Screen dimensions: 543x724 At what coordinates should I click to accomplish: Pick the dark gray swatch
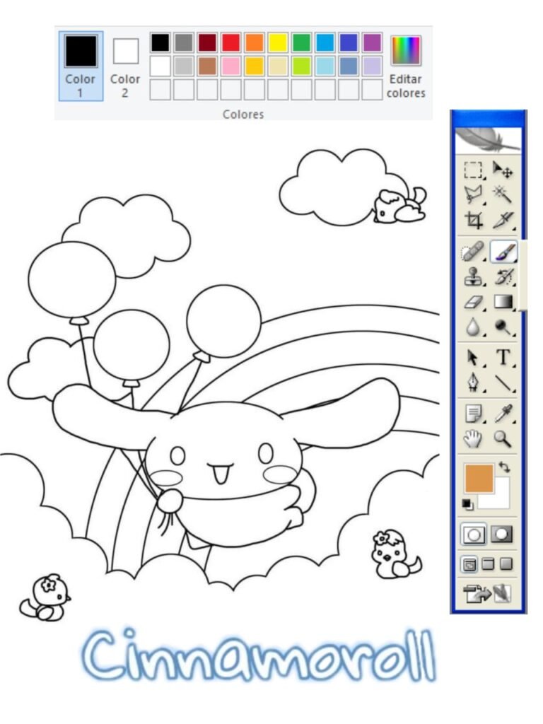pyautogui.click(x=184, y=42)
